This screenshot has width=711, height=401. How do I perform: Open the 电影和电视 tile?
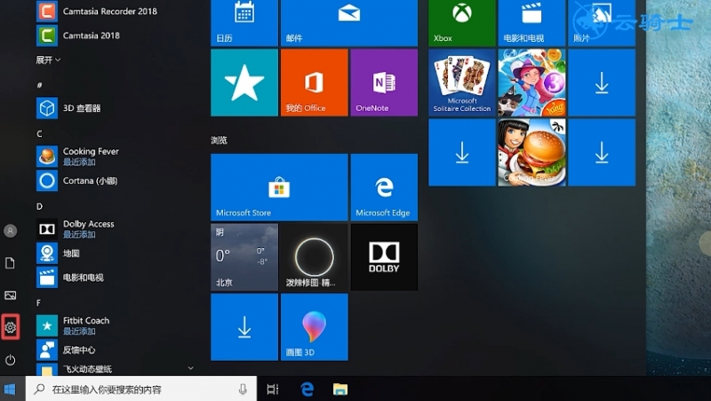531,23
